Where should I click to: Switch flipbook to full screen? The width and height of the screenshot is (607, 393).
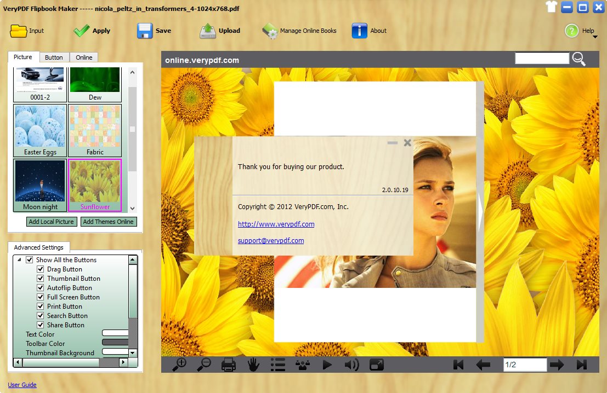[x=376, y=365]
